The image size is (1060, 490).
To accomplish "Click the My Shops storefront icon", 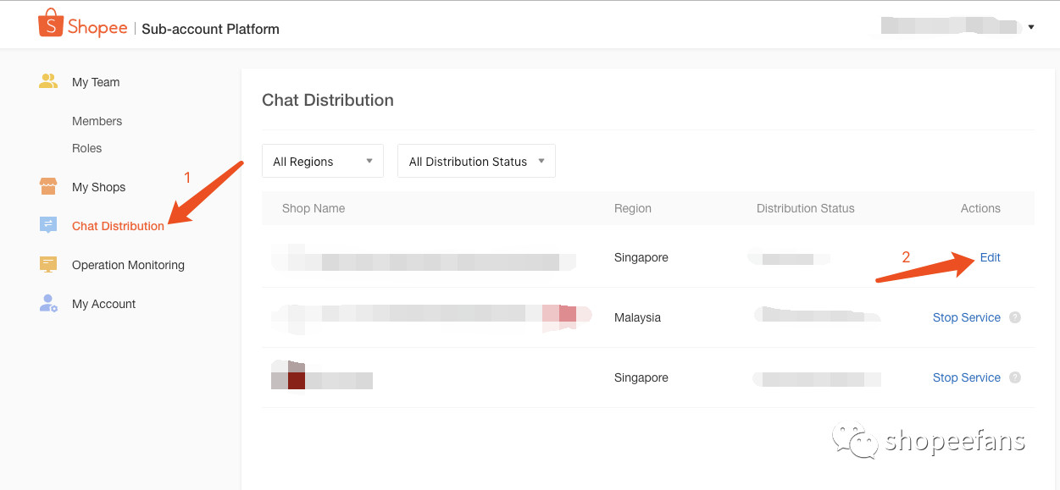I will (x=48, y=187).
